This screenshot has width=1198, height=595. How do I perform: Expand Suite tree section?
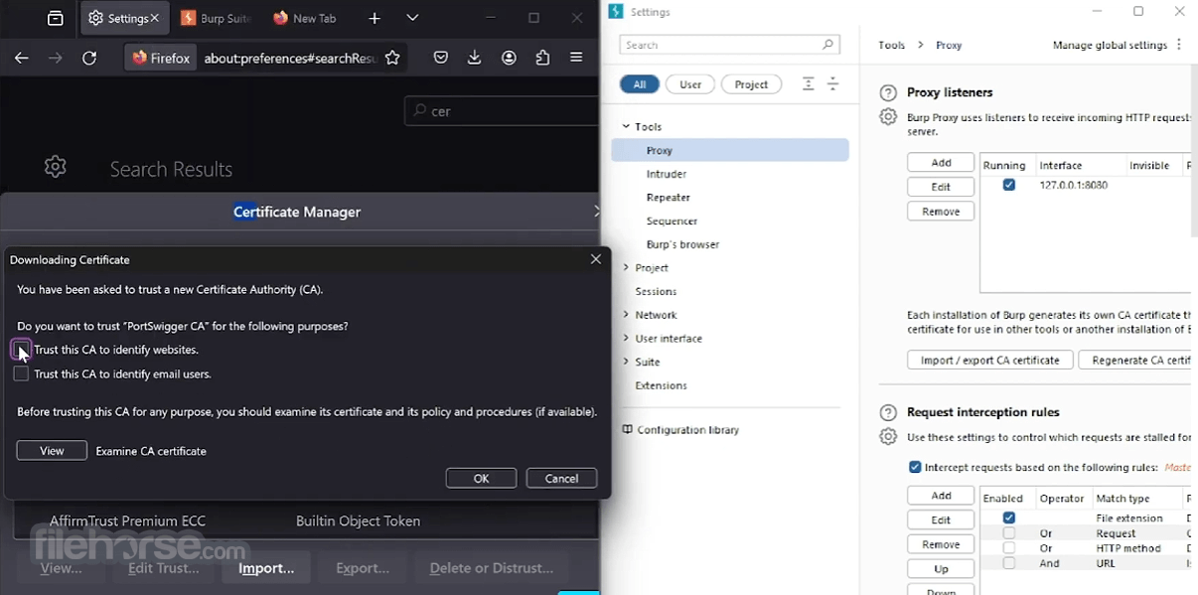(626, 362)
